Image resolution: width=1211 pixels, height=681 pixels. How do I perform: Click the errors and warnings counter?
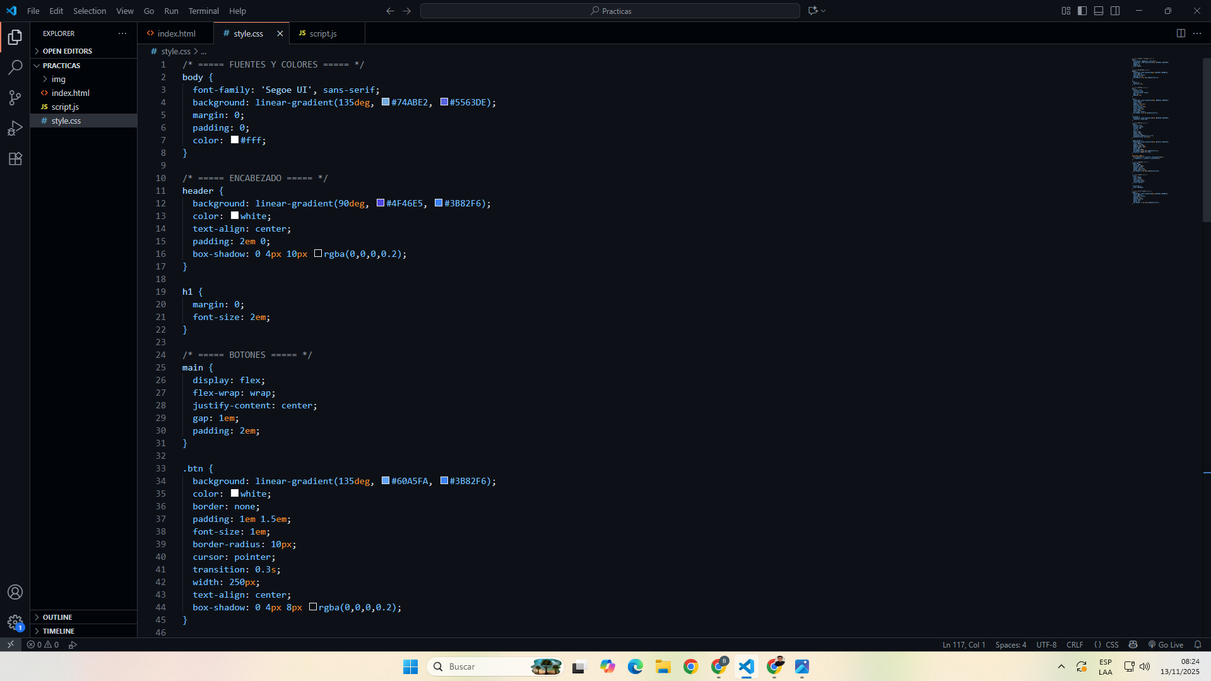coord(43,644)
